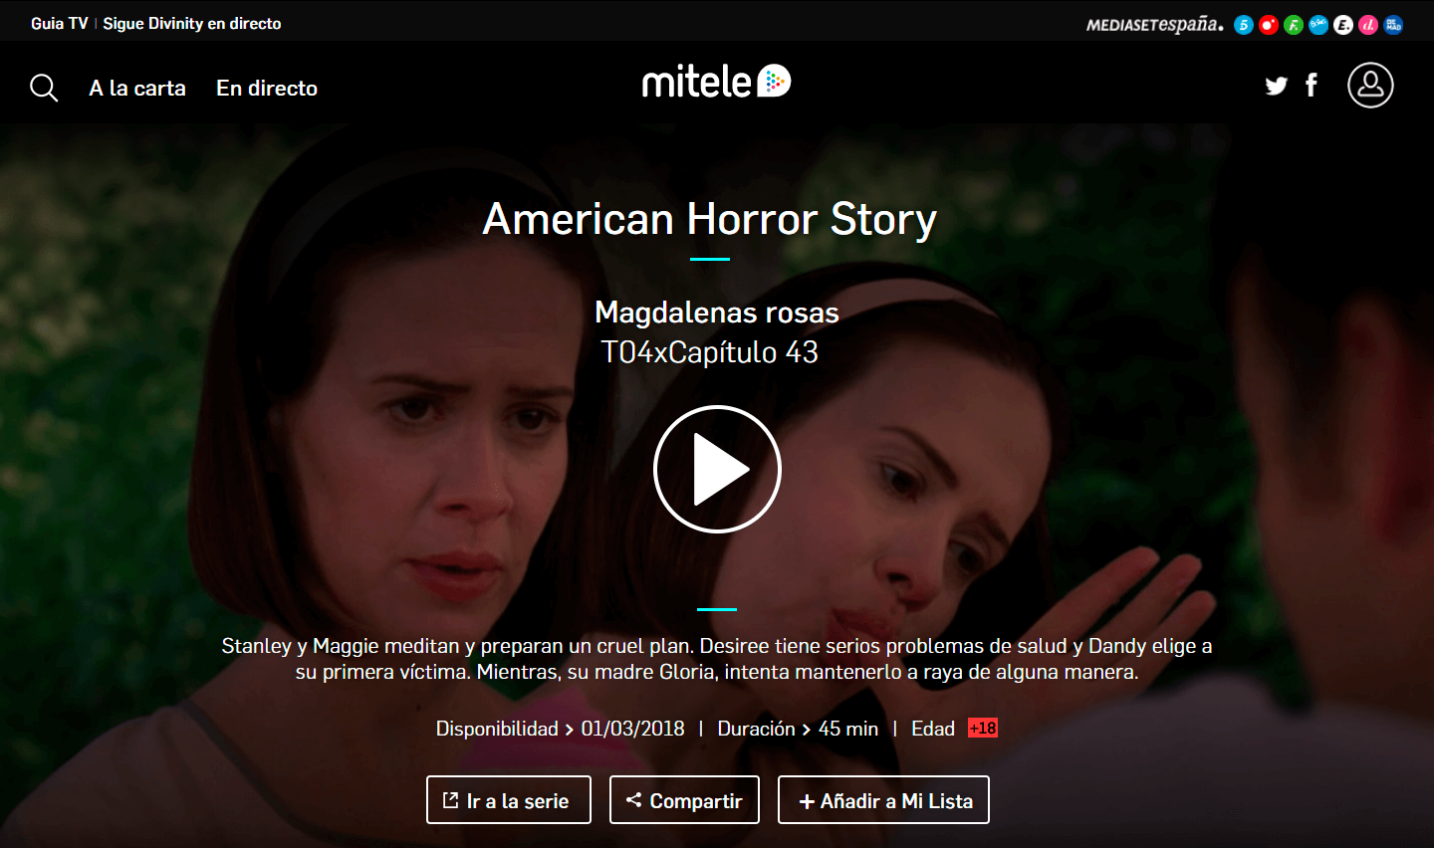This screenshot has width=1434, height=848.
Task: Open the user account profile icon
Action: point(1370,85)
